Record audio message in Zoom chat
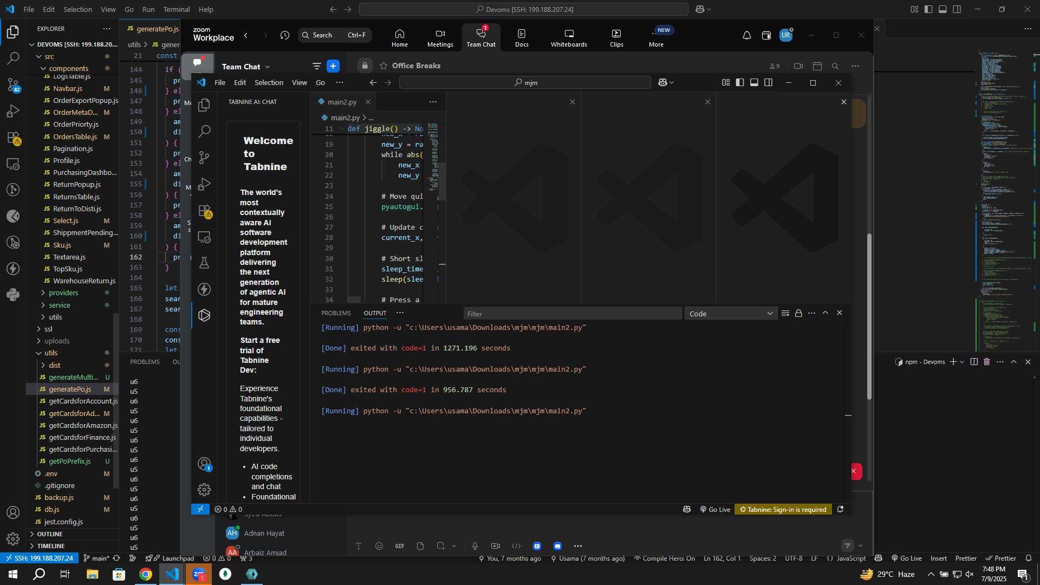The image size is (1040, 585). [x=475, y=546]
